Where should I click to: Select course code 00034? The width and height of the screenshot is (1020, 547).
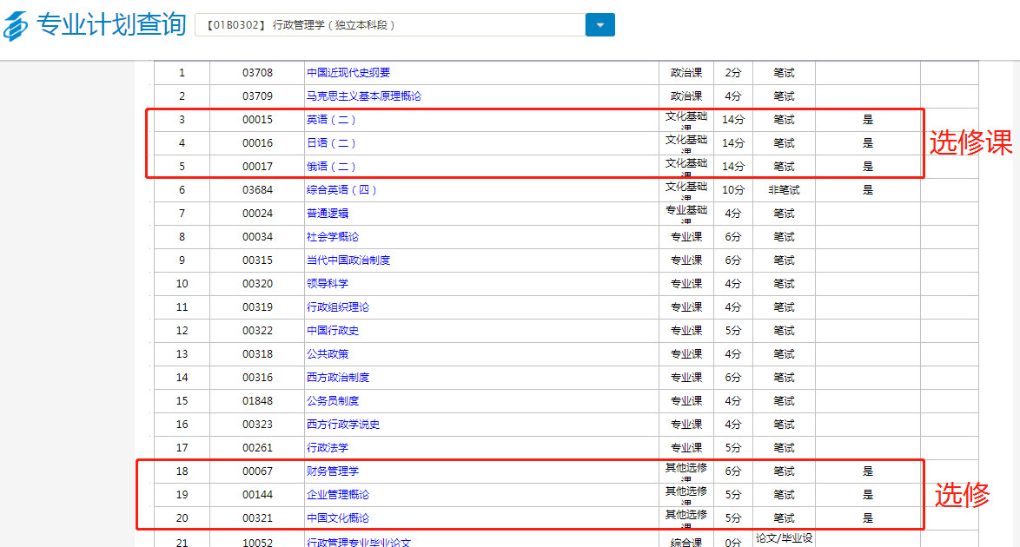tap(257, 237)
